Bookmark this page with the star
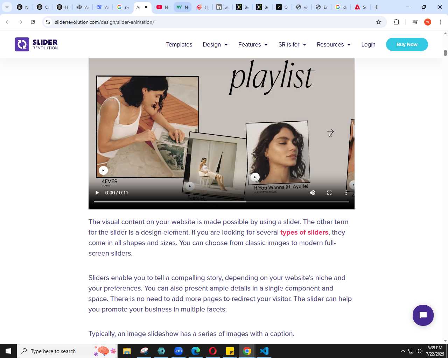The width and height of the screenshot is (448, 358). coord(379,22)
